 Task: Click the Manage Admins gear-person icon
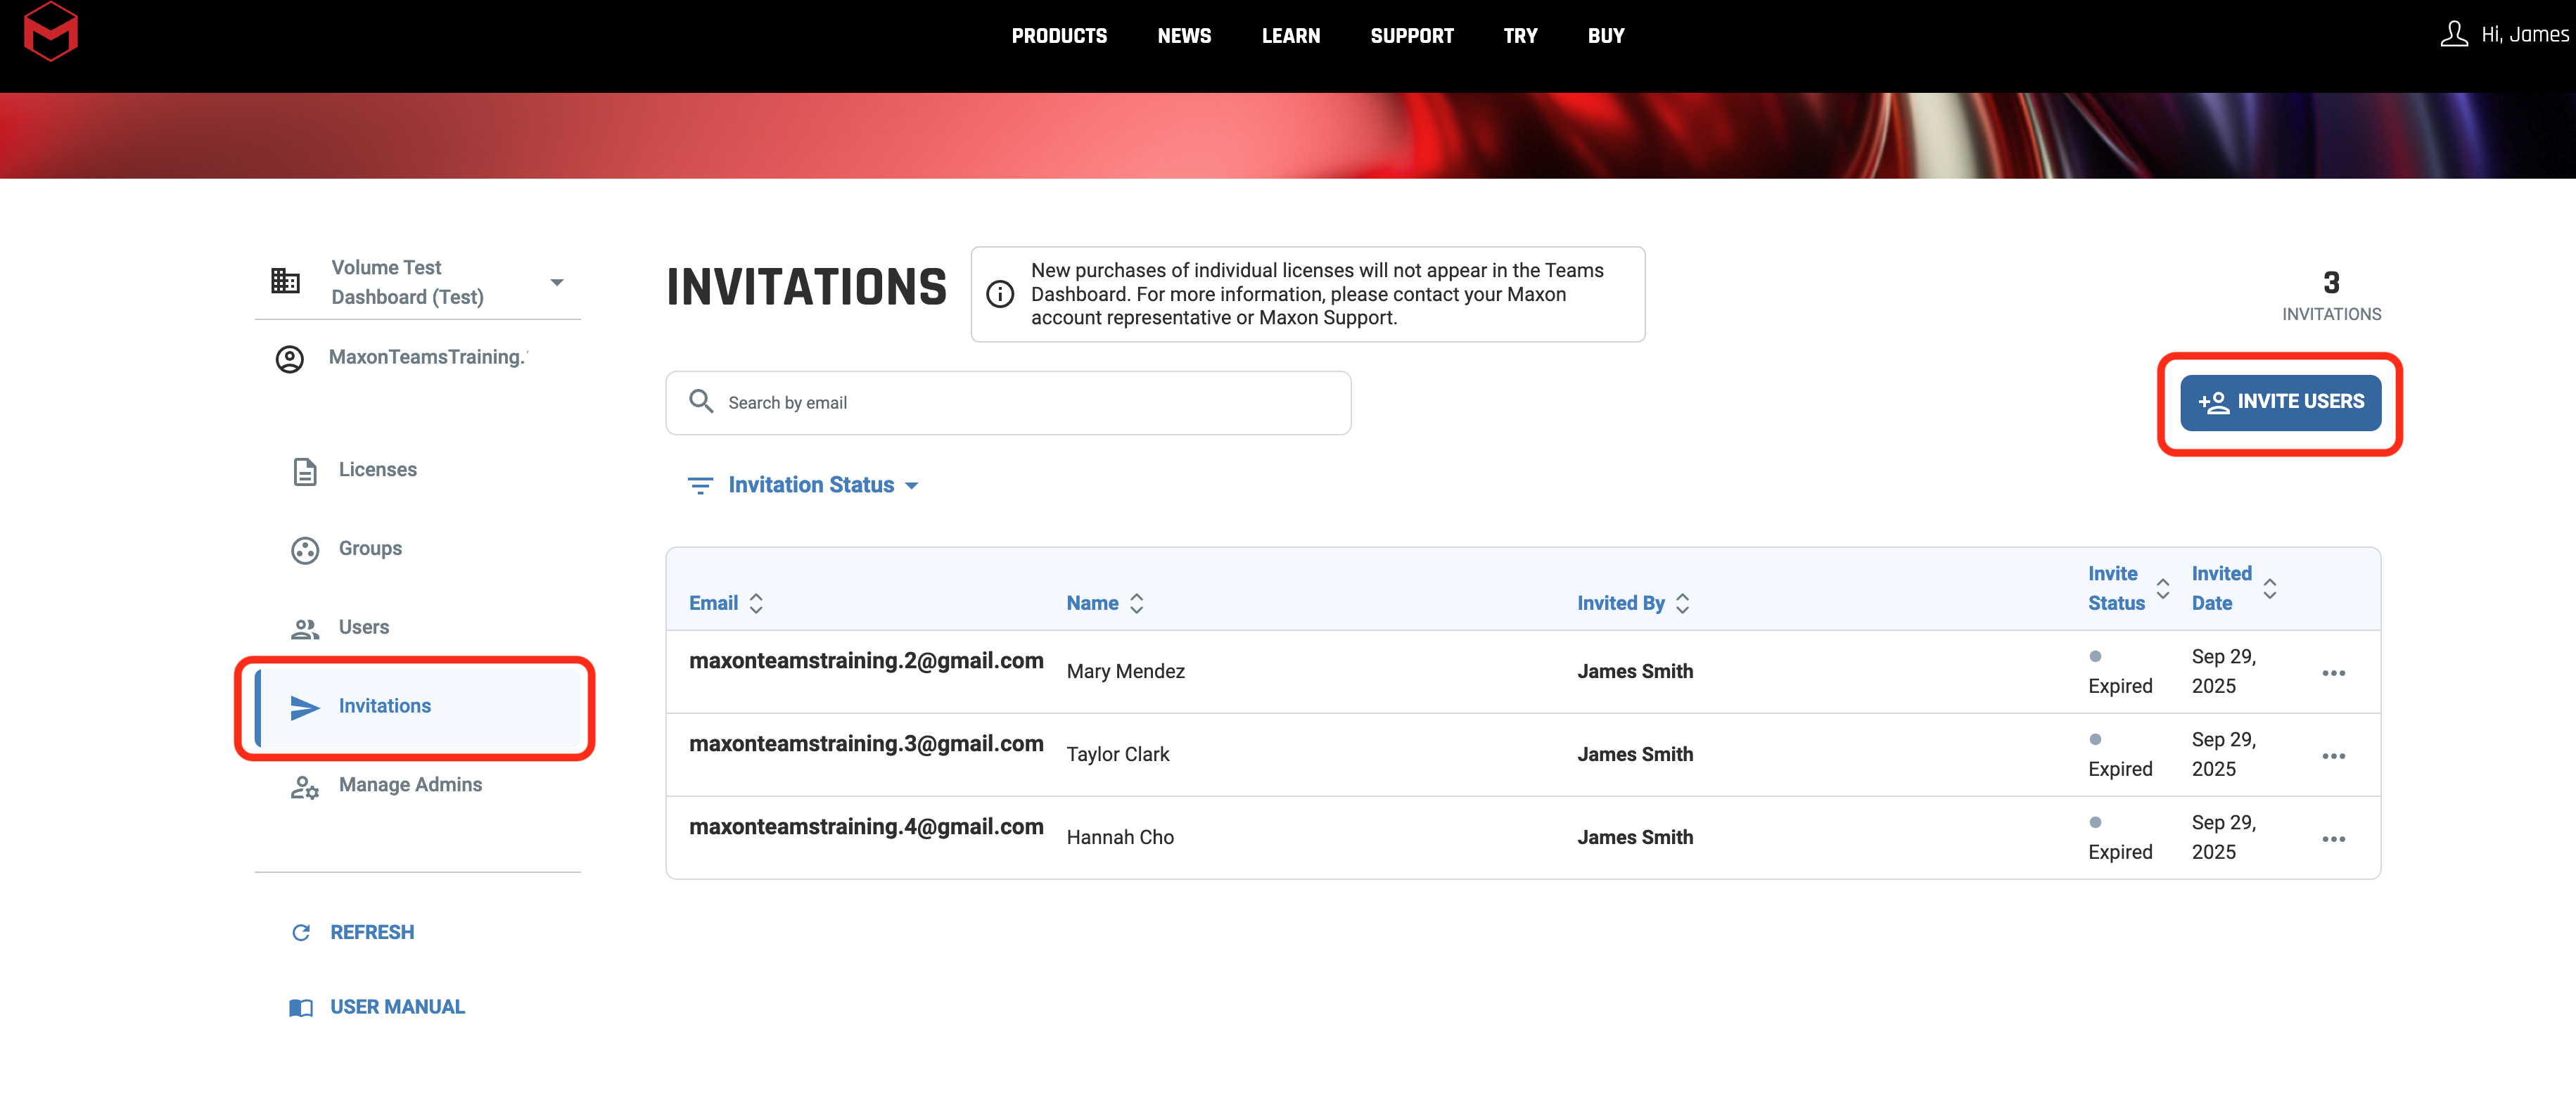click(x=305, y=787)
